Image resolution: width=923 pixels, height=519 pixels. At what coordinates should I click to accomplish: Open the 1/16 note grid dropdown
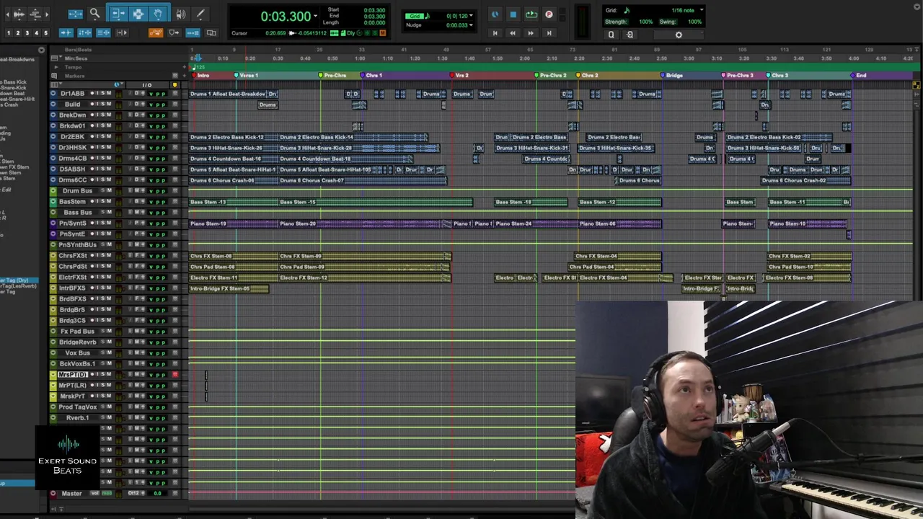point(702,10)
